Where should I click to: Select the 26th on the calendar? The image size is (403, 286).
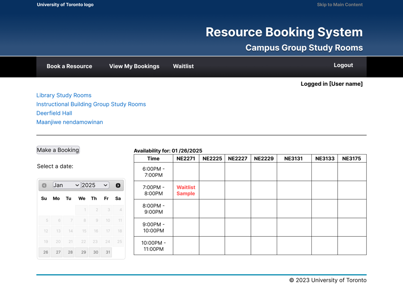(44, 252)
